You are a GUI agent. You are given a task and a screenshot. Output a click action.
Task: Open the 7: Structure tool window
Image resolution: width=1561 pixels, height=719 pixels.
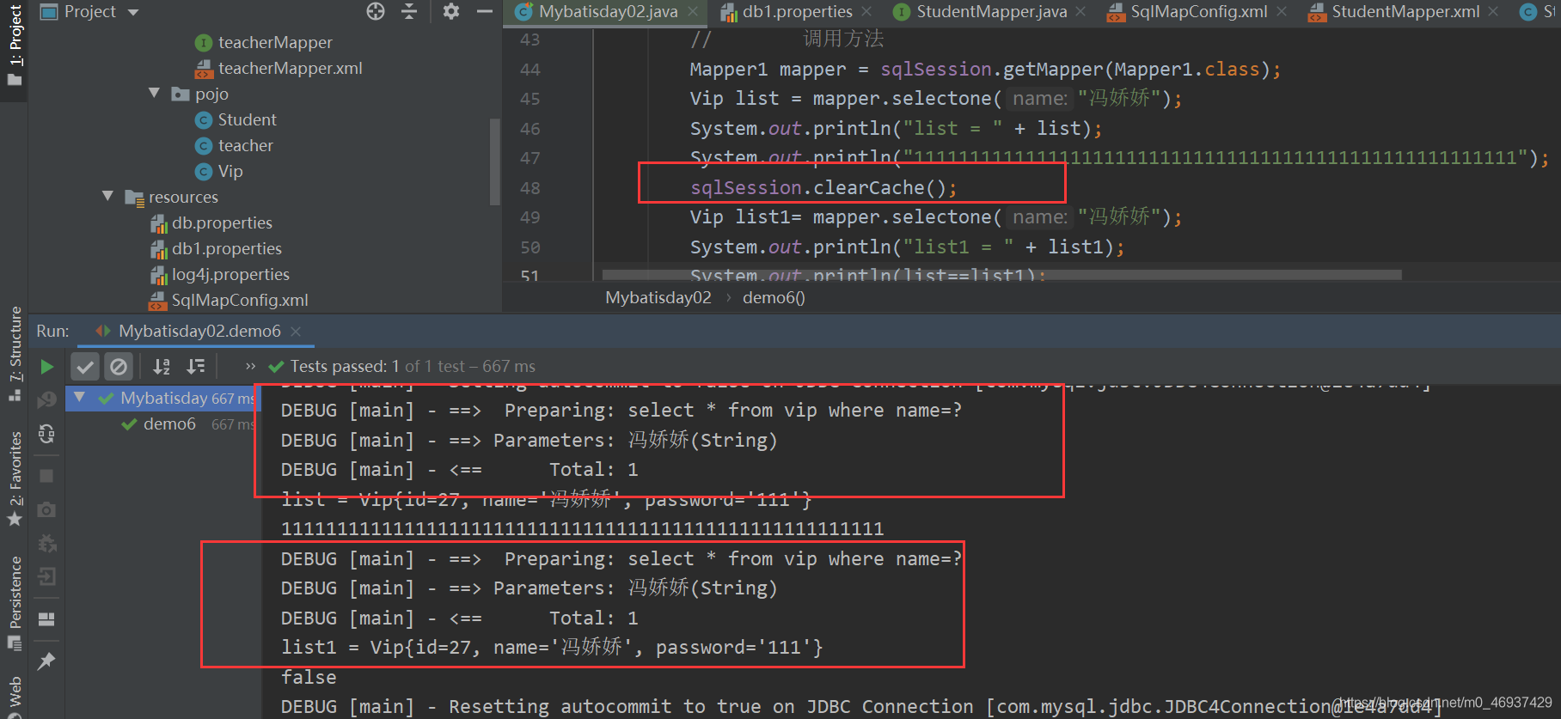(x=15, y=353)
